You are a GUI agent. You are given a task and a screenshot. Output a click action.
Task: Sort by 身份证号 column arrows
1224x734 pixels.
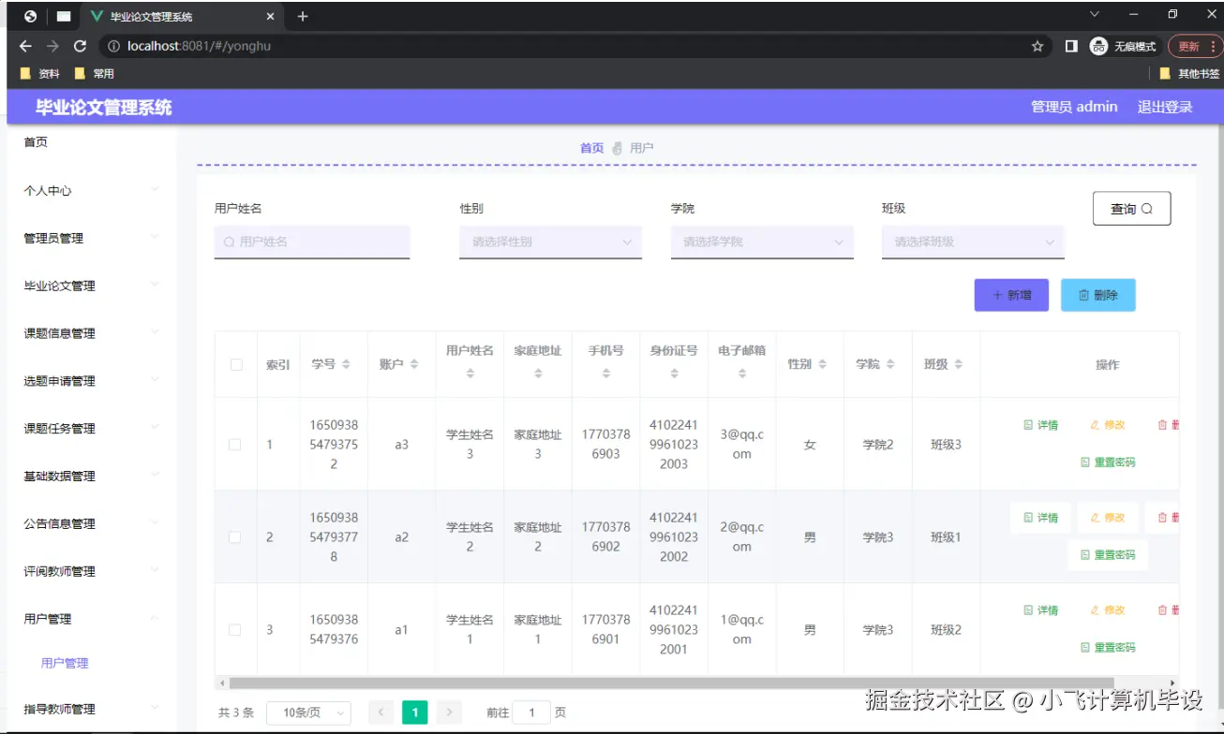(x=674, y=374)
